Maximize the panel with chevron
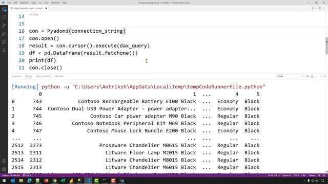The width and height of the screenshot is (328, 184). pyautogui.click(x=321, y=76)
